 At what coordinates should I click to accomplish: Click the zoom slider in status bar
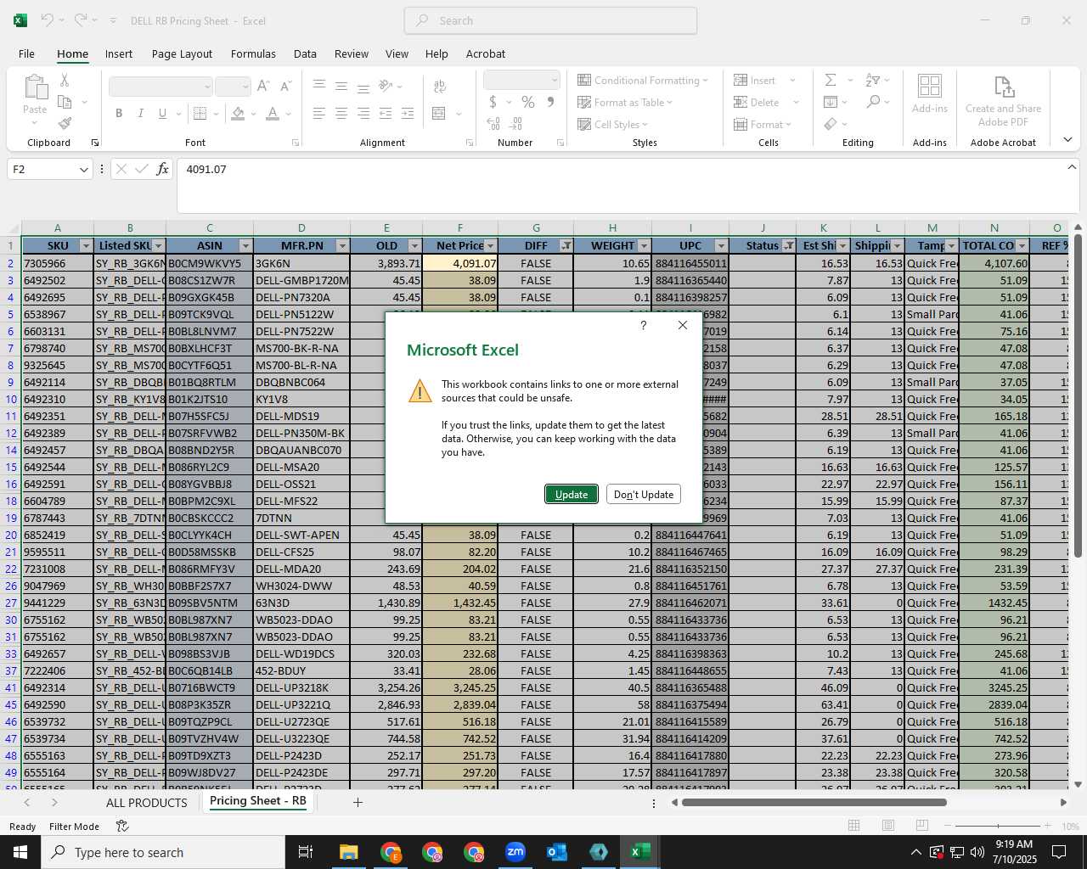pyautogui.click(x=999, y=826)
